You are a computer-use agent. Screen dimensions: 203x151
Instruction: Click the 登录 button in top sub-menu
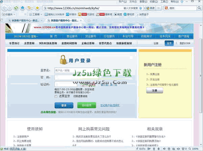[x=169, y=43]
